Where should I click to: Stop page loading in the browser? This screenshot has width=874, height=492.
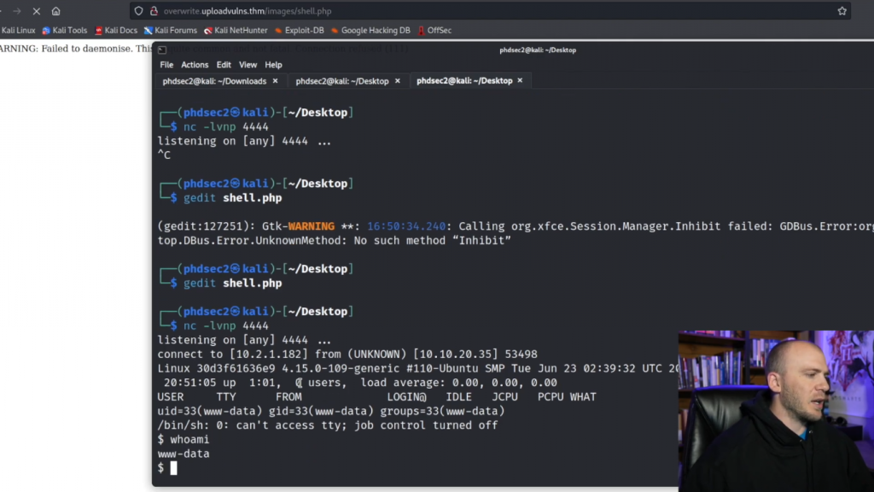click(36, 11)
